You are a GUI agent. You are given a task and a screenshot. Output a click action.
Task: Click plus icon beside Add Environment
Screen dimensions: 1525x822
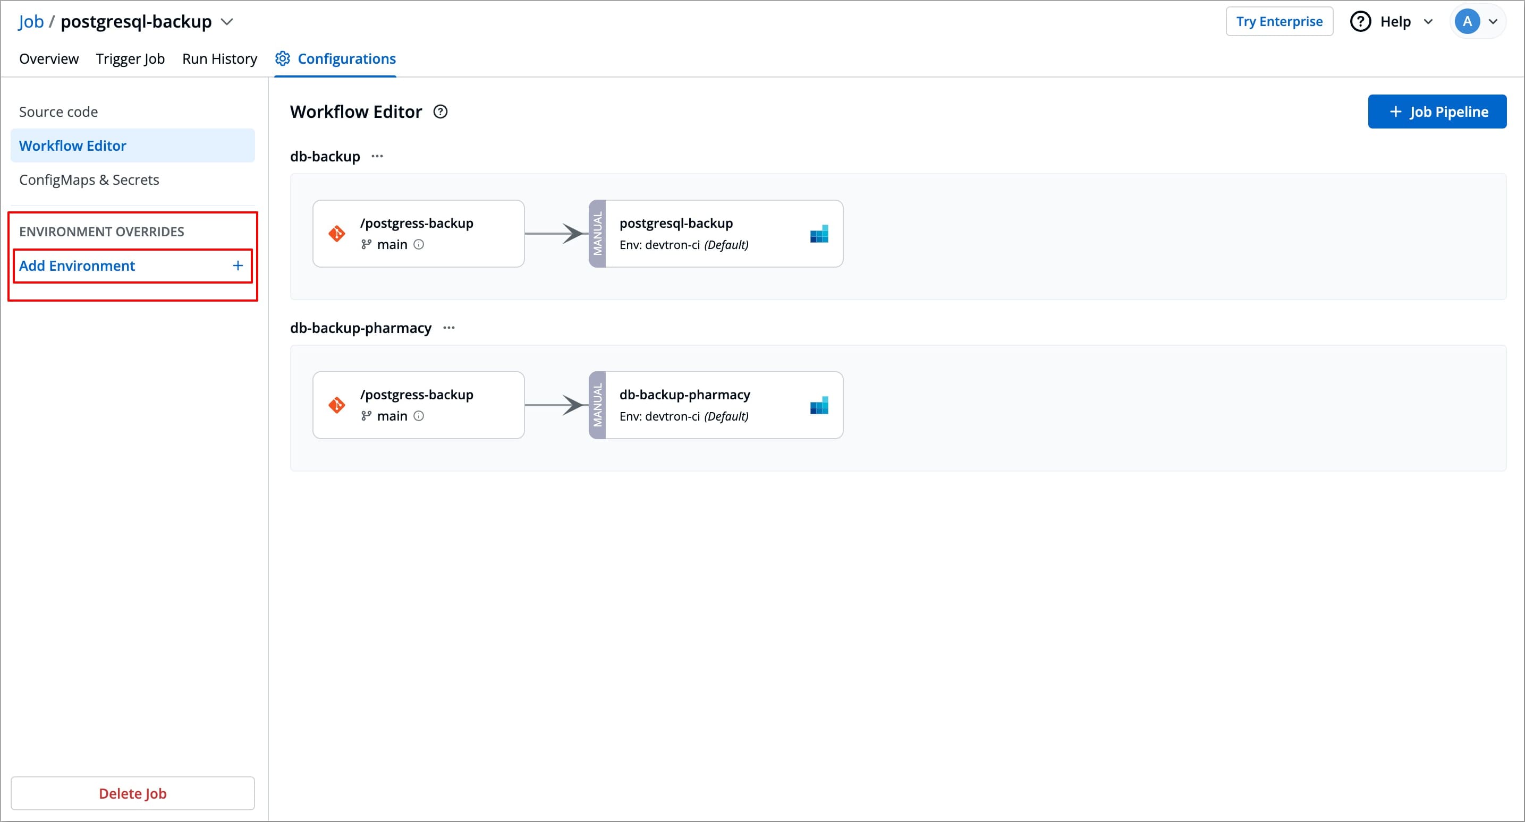click(238, 266)
